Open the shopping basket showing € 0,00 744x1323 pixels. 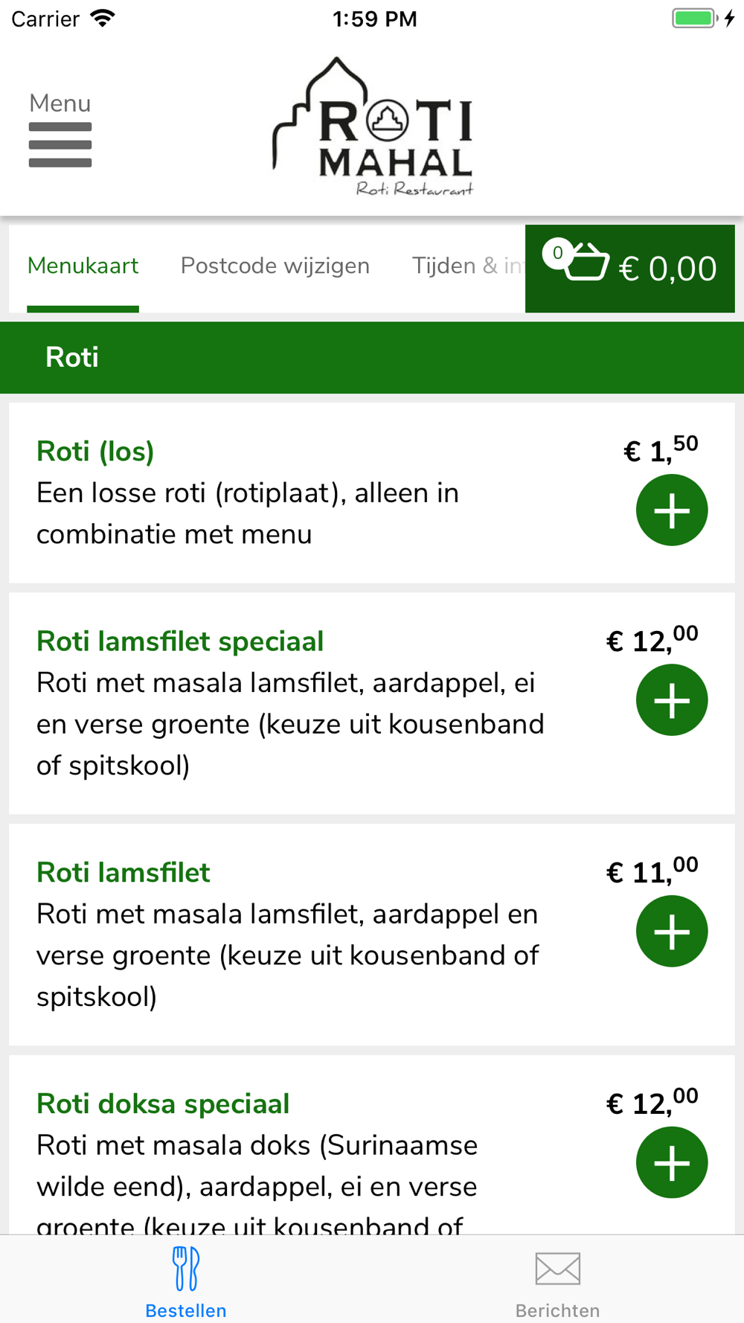click(x=629, y=269)
